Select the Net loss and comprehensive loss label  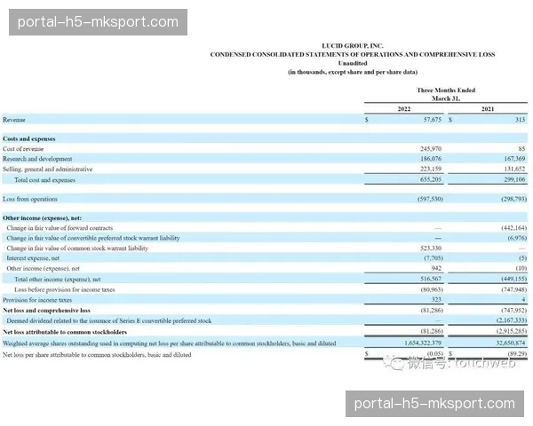[46, 311]
